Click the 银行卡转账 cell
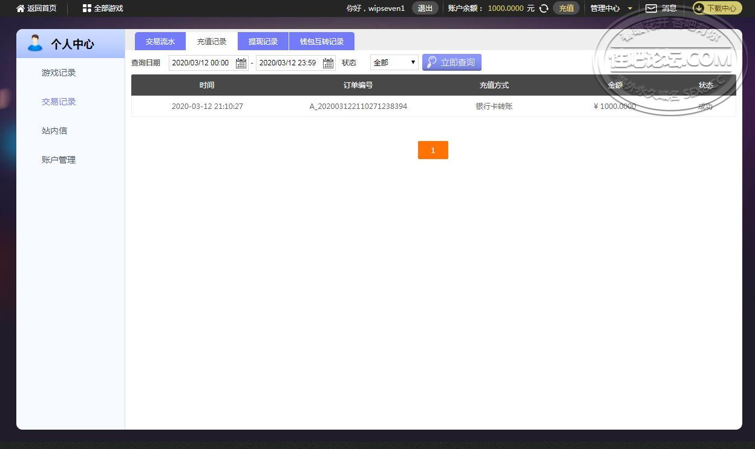This screenshot has width=755, height=449. tap(494, 106)
